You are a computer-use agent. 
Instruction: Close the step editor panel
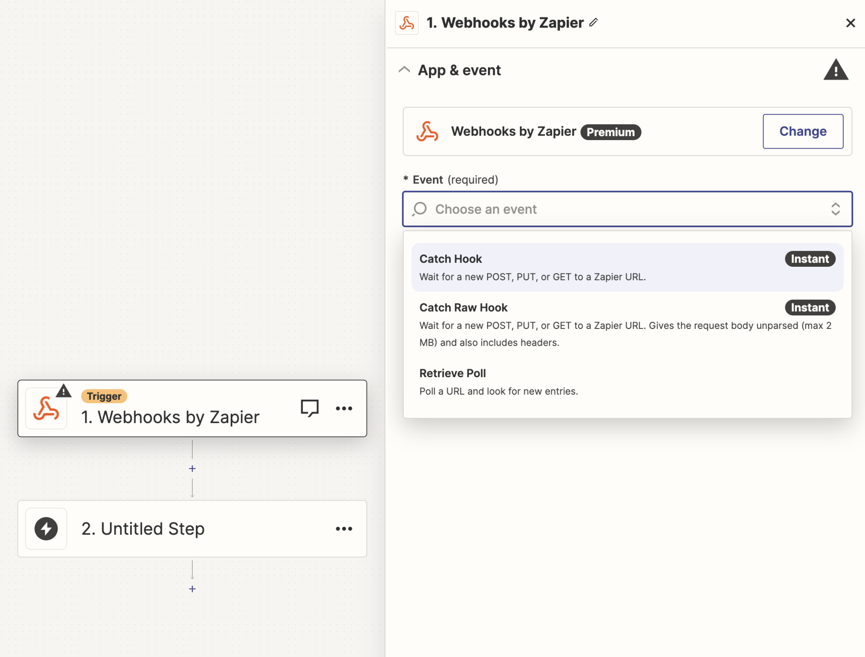pos(850,23)
